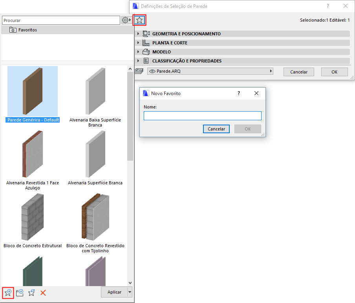The width and height of the screenshot is (355, 303).
Task: Click the Redefine Favorite star icon
Action: click(31, 292)
